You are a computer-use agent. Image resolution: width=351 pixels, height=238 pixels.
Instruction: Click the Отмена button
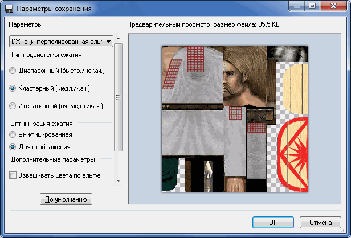click(x=321, y=222)
